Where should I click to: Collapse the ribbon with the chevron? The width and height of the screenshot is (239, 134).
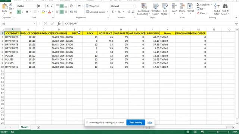236,17
